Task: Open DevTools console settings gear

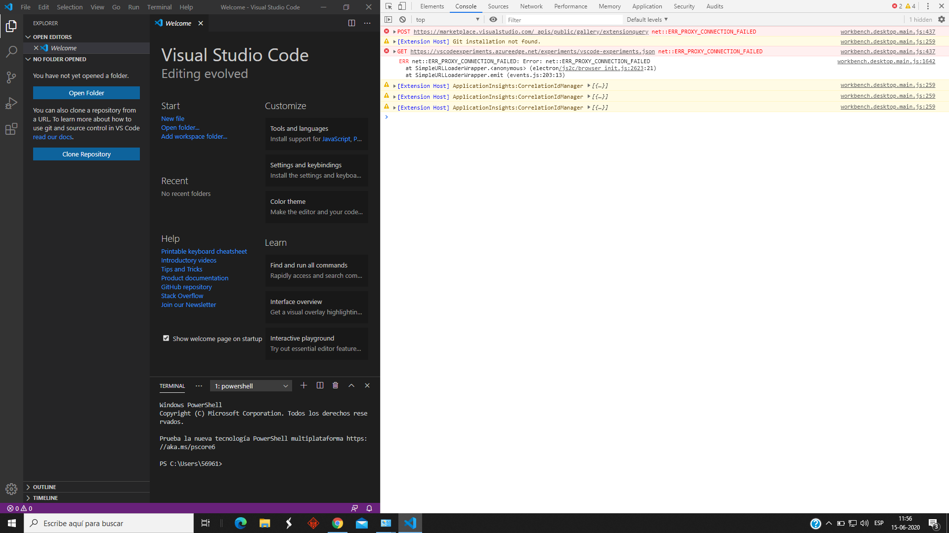Action: [x=942, y=20]
